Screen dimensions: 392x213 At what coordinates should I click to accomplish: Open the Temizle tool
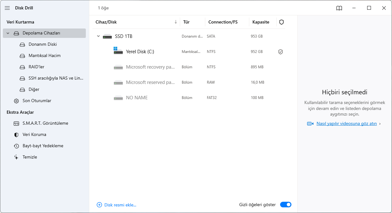click(30, 157)
